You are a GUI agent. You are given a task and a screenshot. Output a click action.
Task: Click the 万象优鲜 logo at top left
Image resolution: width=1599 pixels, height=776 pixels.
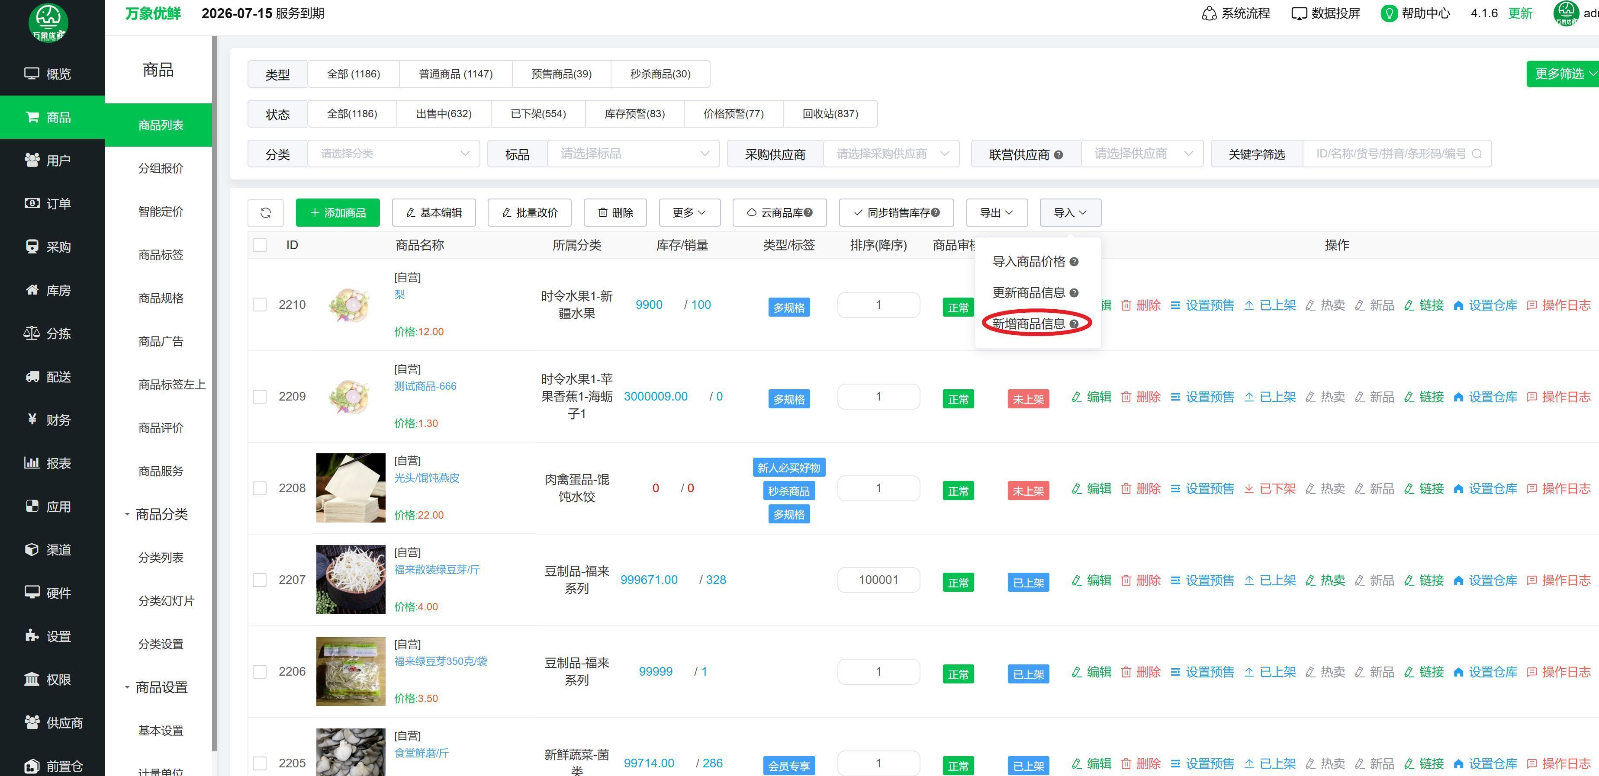48,23
